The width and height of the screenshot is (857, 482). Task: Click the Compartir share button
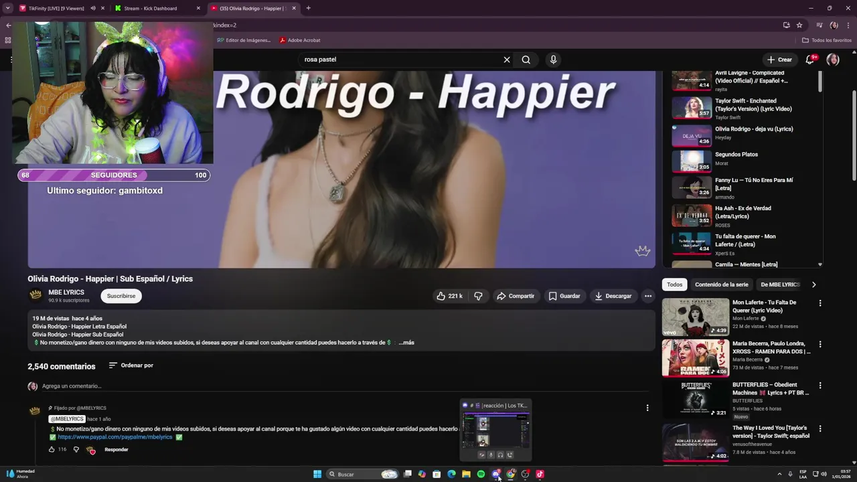point(515,296)
